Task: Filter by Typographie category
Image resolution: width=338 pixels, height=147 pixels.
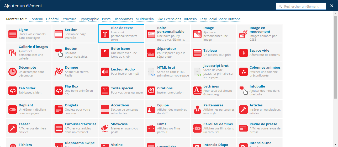Action: tap(89, 19)
